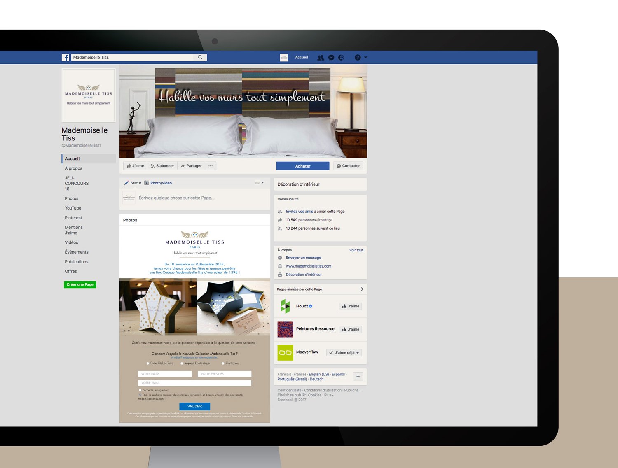Open the three-dots more options button
618x468 pixels.
click(x=211, y=166)
